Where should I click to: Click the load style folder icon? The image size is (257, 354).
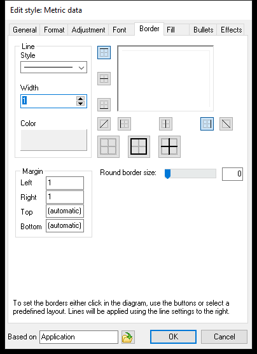click(128, 337)
